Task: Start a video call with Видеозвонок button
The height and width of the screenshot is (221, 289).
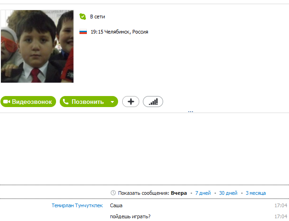Action: (28, 102)
